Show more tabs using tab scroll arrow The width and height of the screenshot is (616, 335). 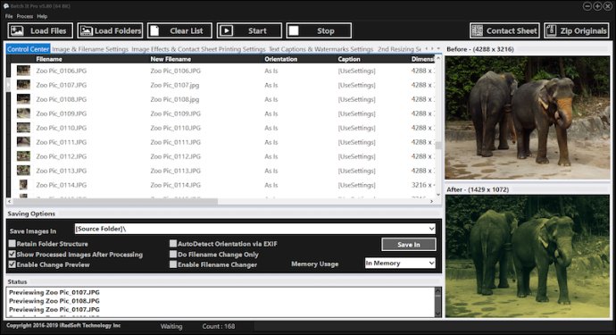pos(432,49)
